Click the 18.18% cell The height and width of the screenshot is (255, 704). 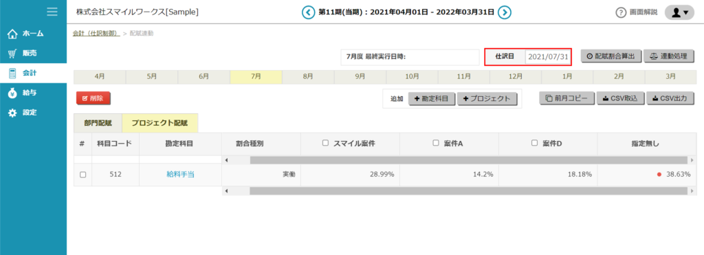(x=548, y=175)
